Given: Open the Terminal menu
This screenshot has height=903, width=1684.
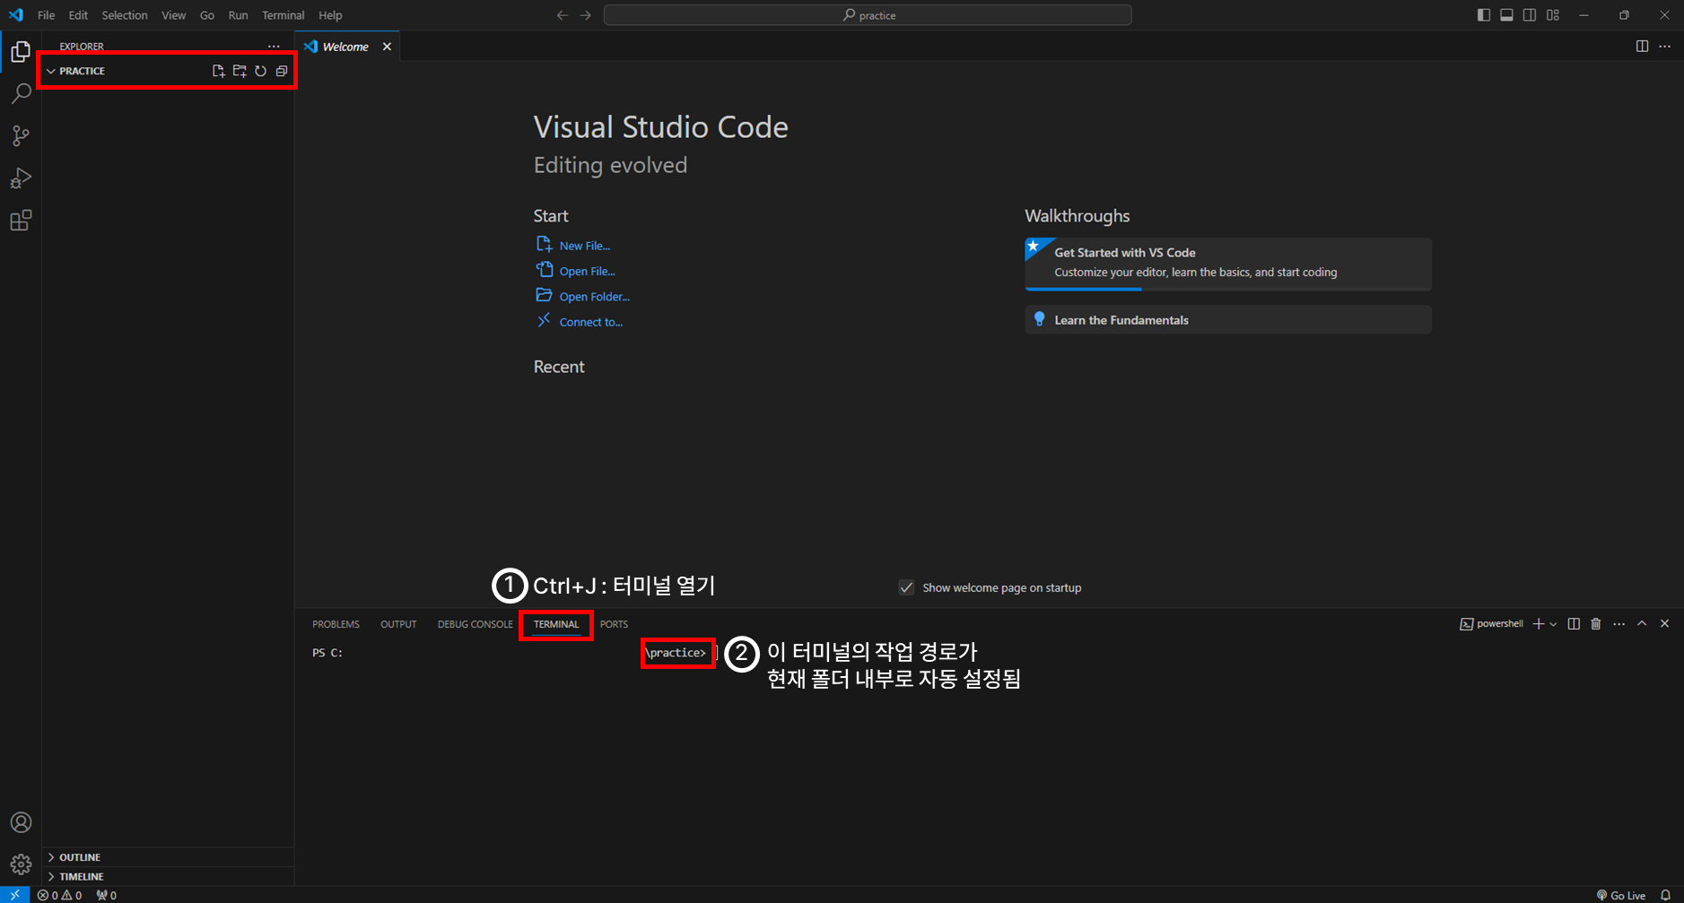Looking at the screenshot, I should click(284, 15).
